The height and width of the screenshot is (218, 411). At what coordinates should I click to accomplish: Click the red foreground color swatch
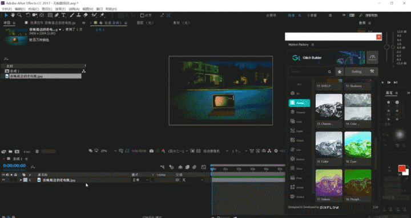401,168
